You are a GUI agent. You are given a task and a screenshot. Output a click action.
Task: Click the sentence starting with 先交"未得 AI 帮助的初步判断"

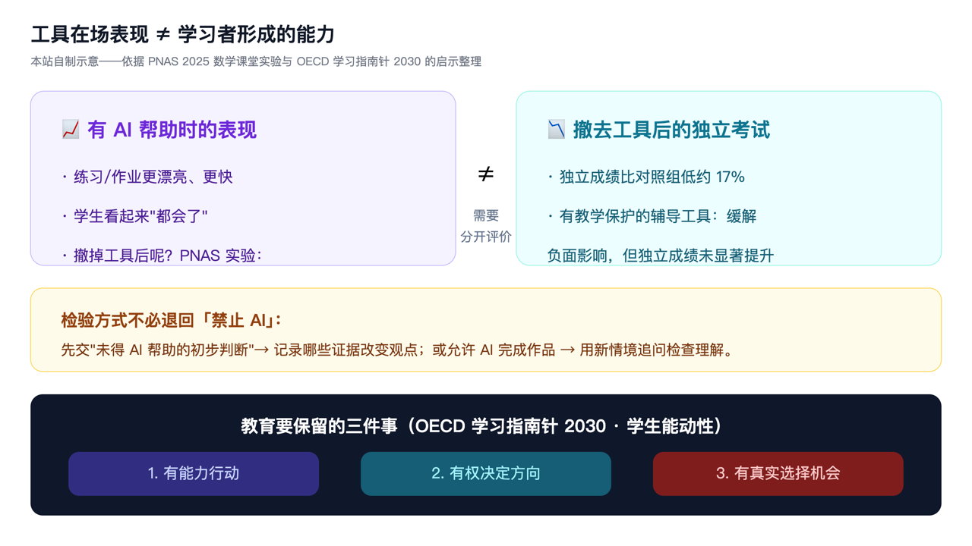click(x=397, y=350)
